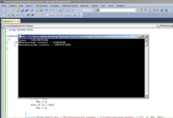Click the Open File folder icon

pos(18,10)
